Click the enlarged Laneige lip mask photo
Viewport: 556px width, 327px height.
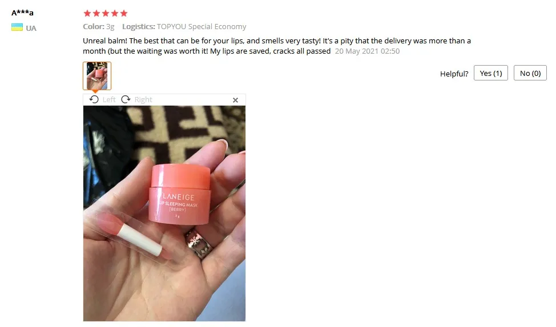164,213
